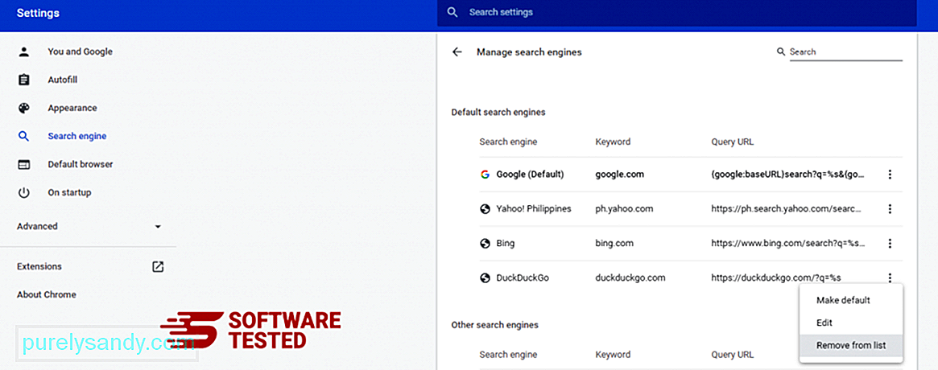Open About Chrome

point(47,294)
